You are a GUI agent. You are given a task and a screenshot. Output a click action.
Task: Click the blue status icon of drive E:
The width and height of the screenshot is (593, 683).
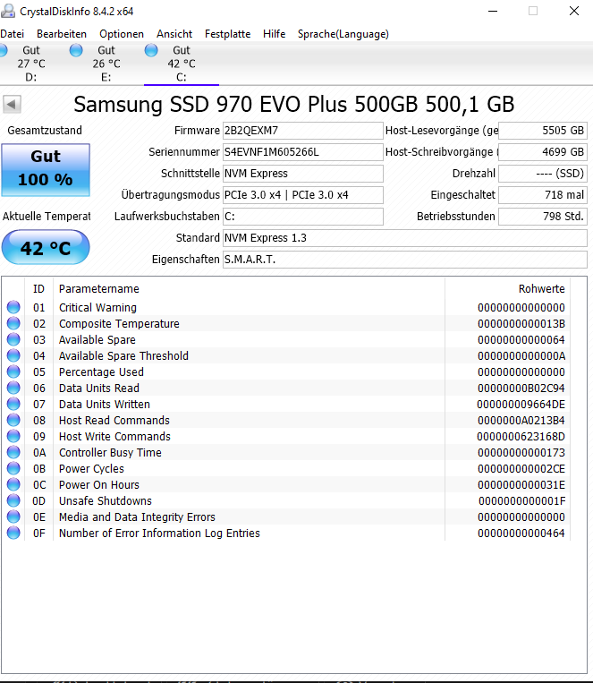click(x=76, y=50)
